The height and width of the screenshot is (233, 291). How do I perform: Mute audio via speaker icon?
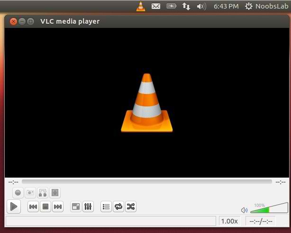tap(244, 210)
